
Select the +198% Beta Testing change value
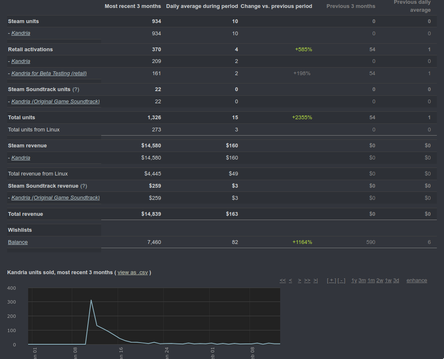click(302, 73)
